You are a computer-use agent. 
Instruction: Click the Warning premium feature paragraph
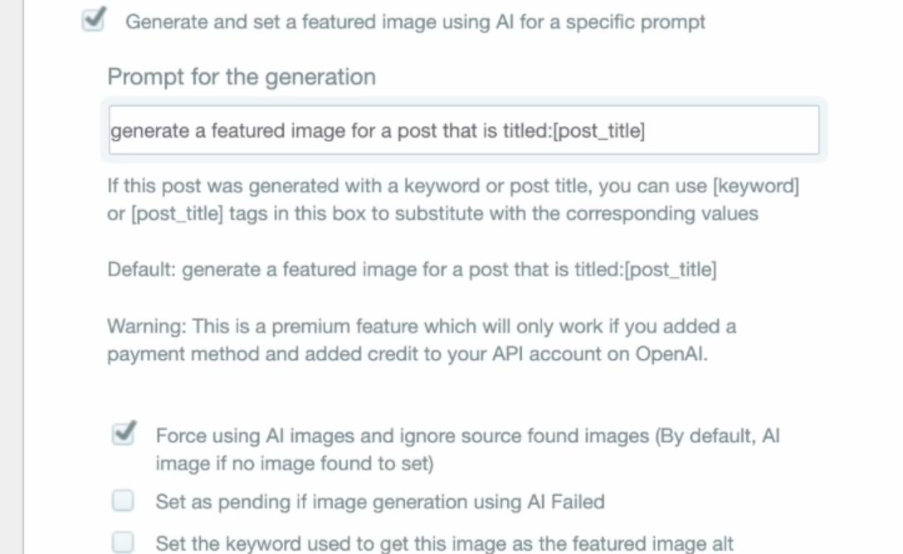click(x=422, y=340)
